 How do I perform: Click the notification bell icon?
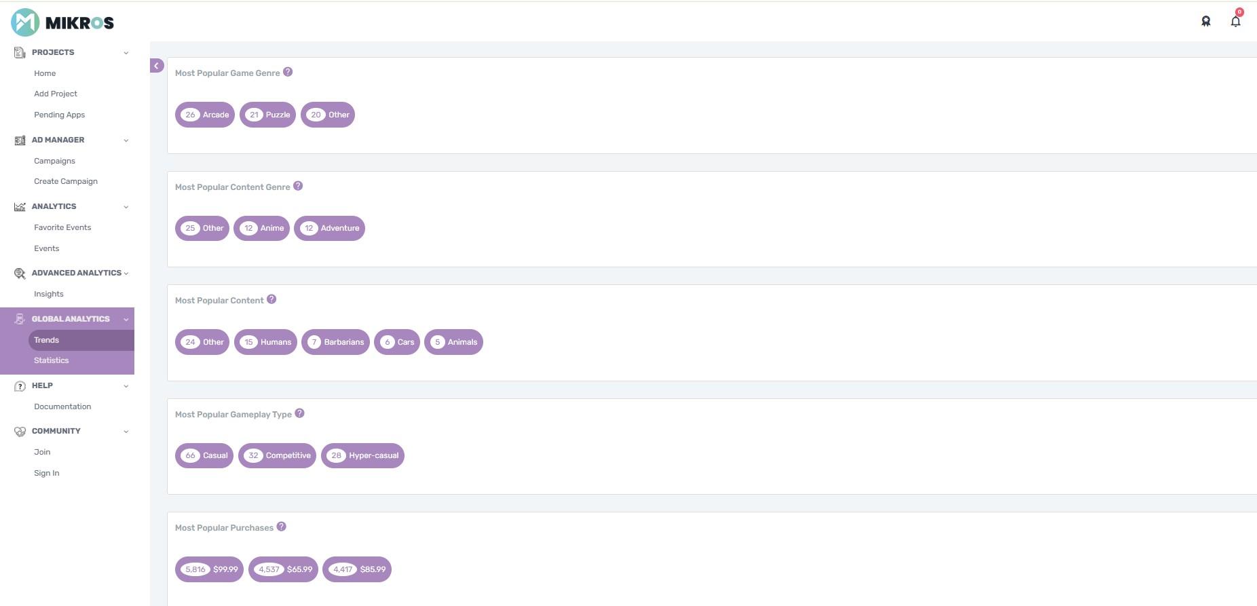point(1235,22)
